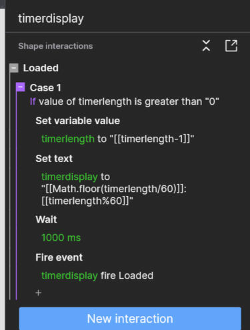This screenshot has height=330, width=250.
Task: Open interaction editor via pop-out icon
Action: 231,46
